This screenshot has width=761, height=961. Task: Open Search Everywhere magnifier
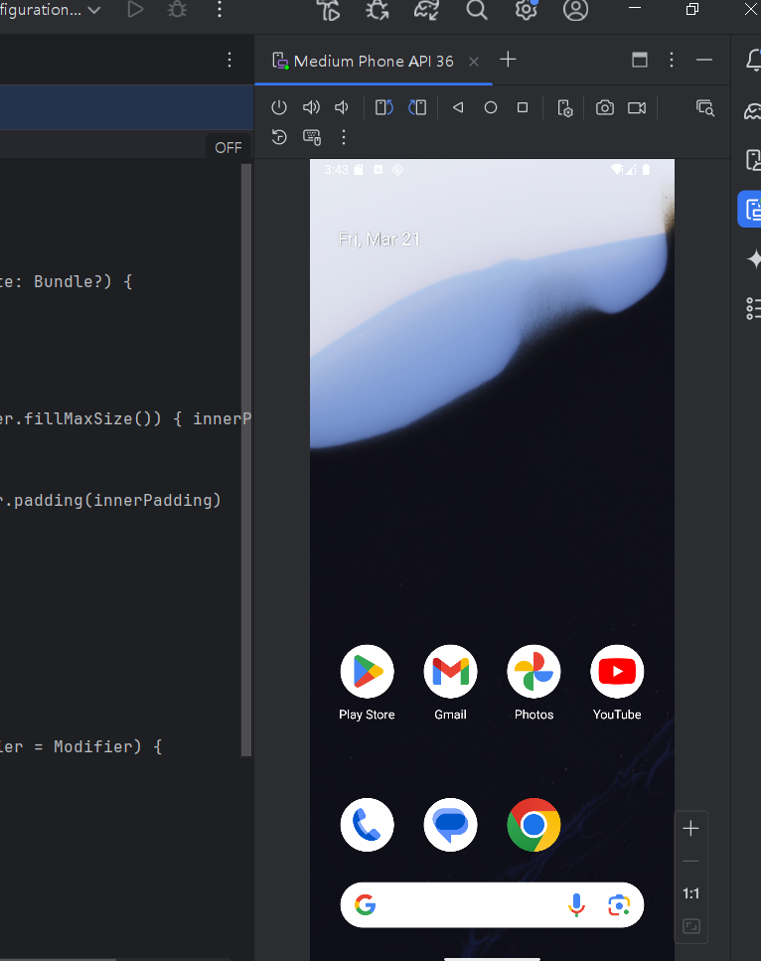tap(477, 10)
